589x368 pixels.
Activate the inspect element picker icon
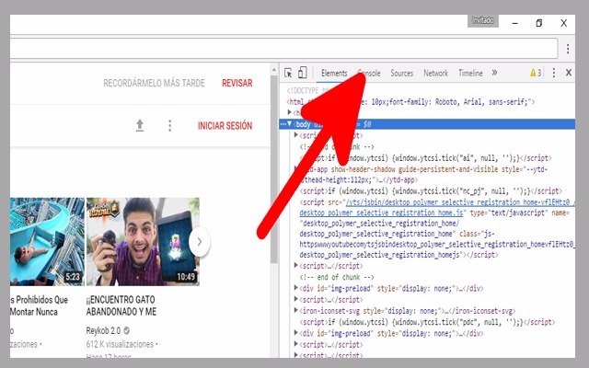click(288, 73)
